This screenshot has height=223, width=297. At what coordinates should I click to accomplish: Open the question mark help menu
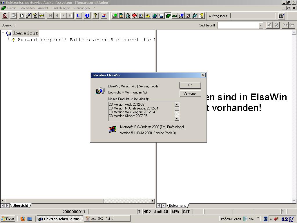pyautogui.click(x=94, y=8)
